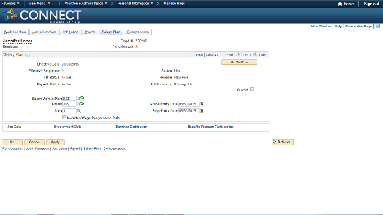
Task: Click the Go To Row button
Action: 239,62
